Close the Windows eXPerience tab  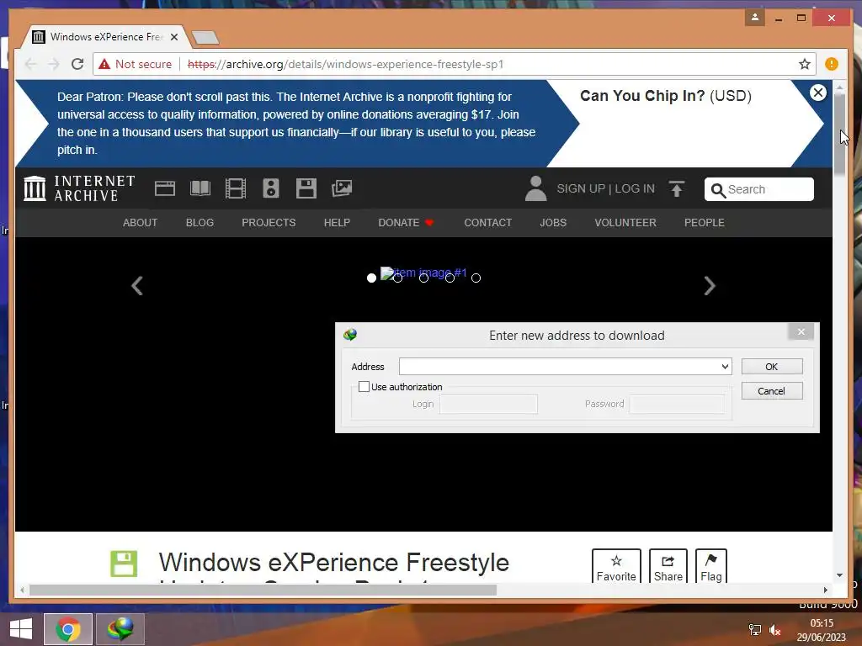pos(174,37)
